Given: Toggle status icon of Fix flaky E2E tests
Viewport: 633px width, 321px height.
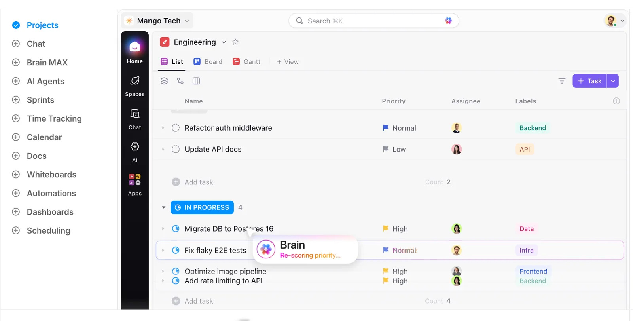Looking at the screenshot, I should pyautogui.click(x=176, y=250).
